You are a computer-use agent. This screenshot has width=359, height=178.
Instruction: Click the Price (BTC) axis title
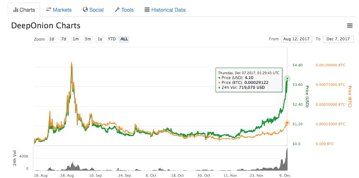(x=350, y=96)
